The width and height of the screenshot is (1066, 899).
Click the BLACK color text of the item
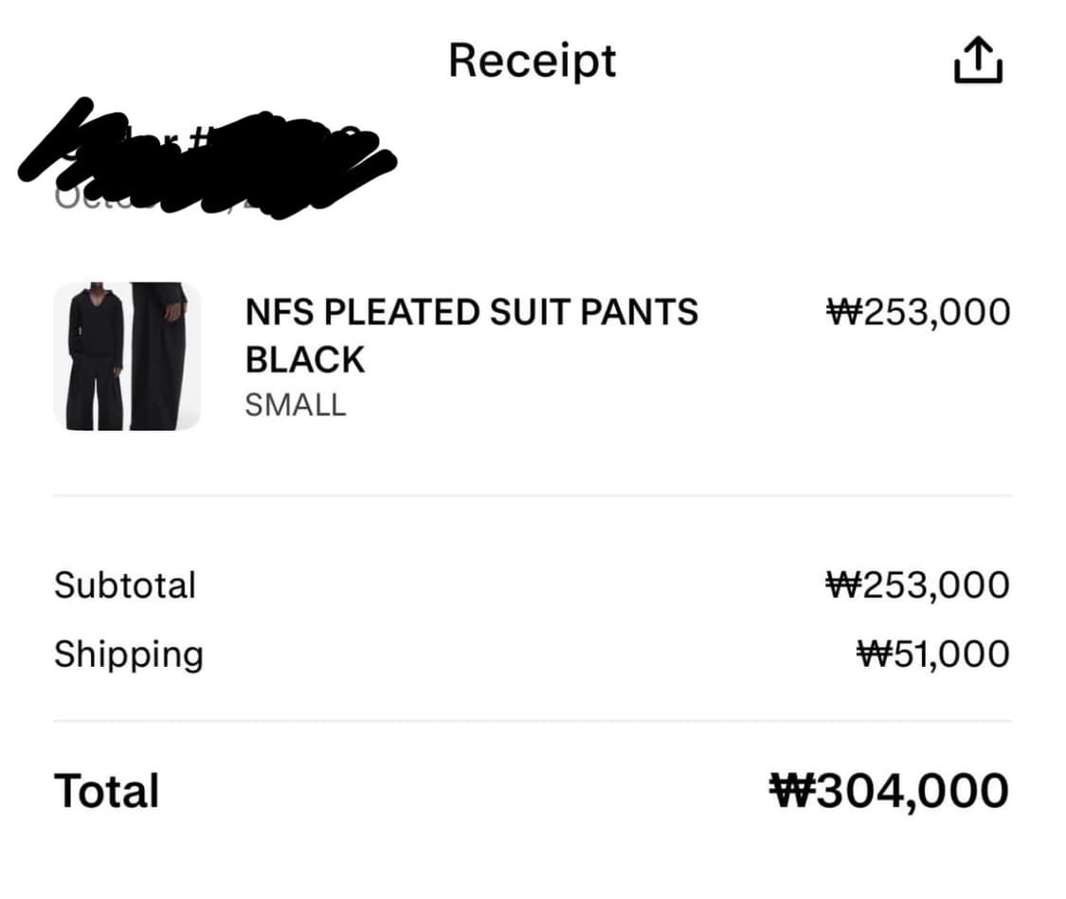(304, 360)
